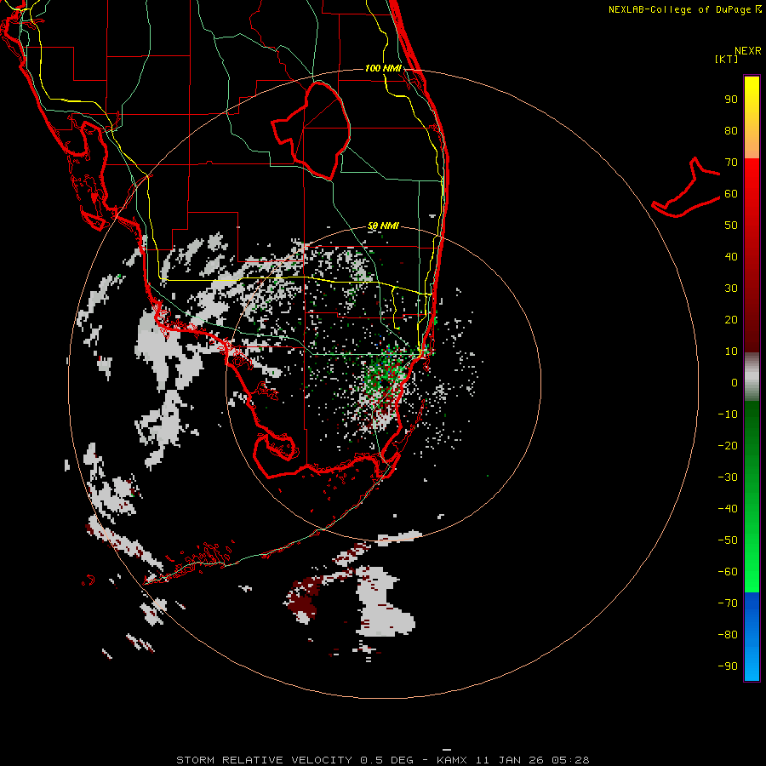Click the 11 JAN 26 date in caption
Viewport: 766px width, 766px height.
tap(510, 760)
